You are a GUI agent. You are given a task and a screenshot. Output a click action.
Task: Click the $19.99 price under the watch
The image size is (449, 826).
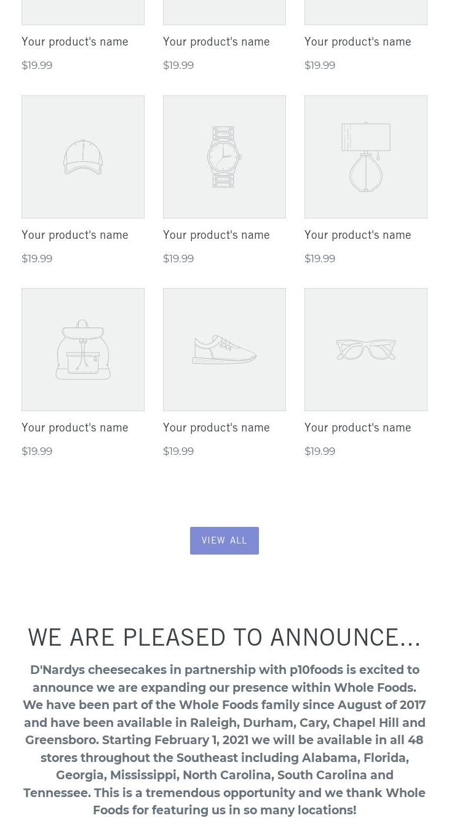coord(178,259)
